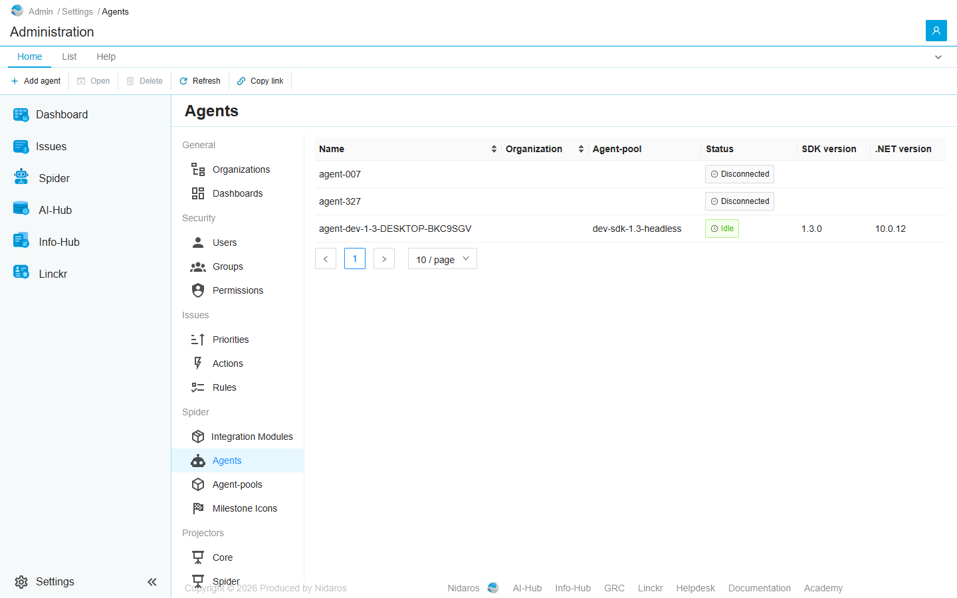Select the agent-007 row name
The width and height of the screenshot is (957, 598).
(340, 174)
